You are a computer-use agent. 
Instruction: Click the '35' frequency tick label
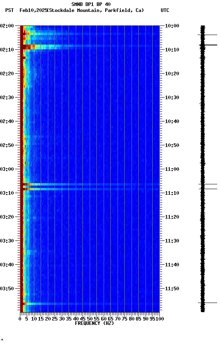point(69,319)
